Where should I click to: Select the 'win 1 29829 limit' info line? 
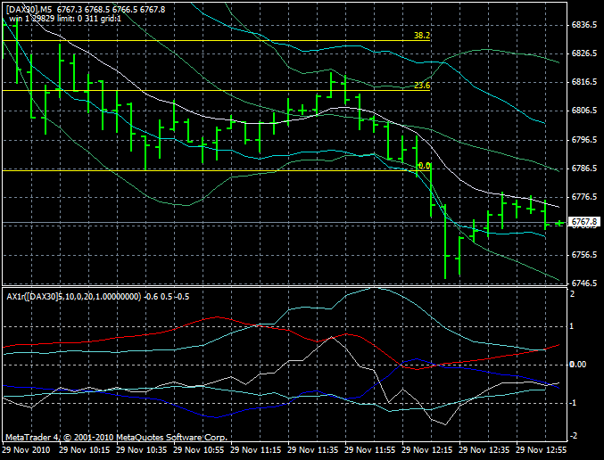click(65, 18)
